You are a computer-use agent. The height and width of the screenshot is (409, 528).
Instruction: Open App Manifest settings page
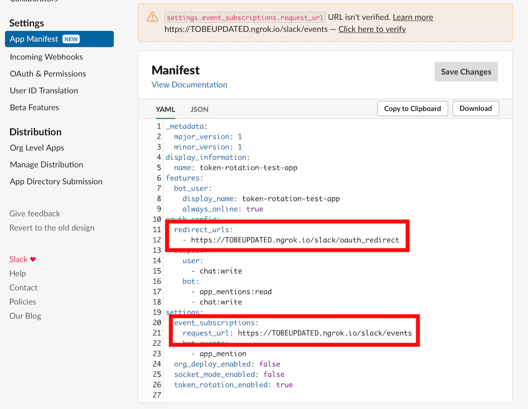point(59,39)
